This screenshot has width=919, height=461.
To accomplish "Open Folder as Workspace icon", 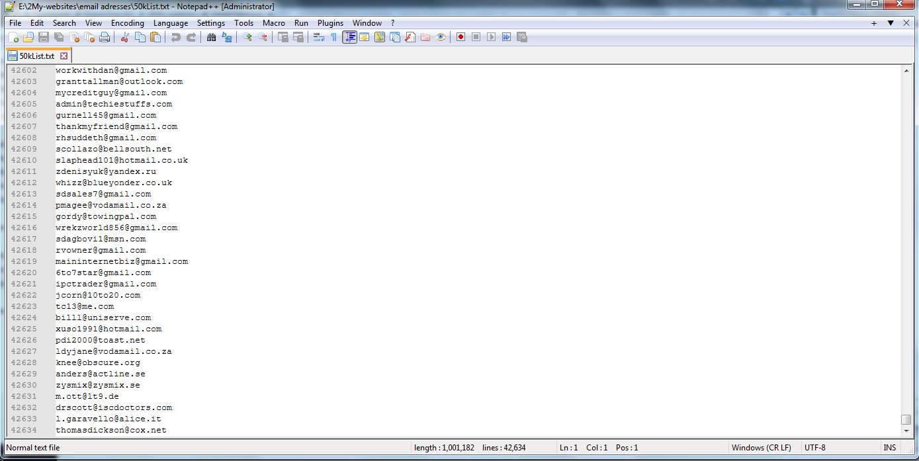I will (x=425, y=37).
